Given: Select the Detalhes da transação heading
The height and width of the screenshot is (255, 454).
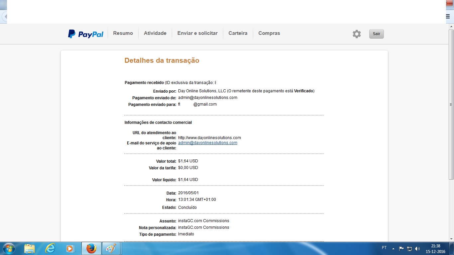Looking at the screenshot, I should coord(162,60).
